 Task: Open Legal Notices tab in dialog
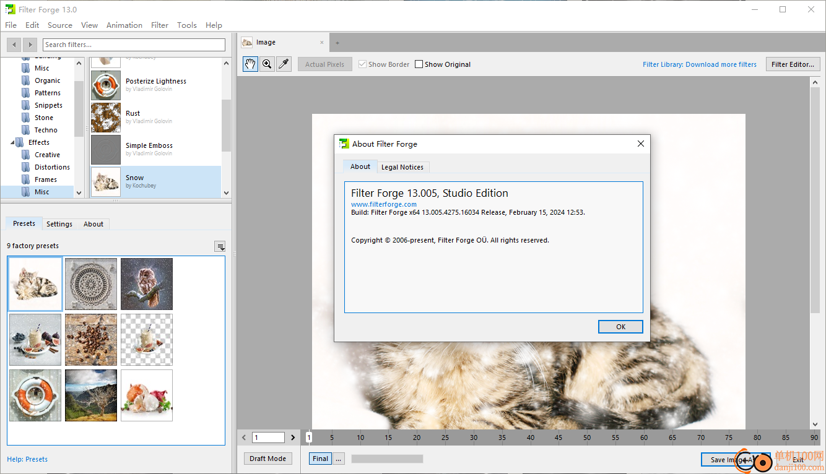click(x=402, y=167)
